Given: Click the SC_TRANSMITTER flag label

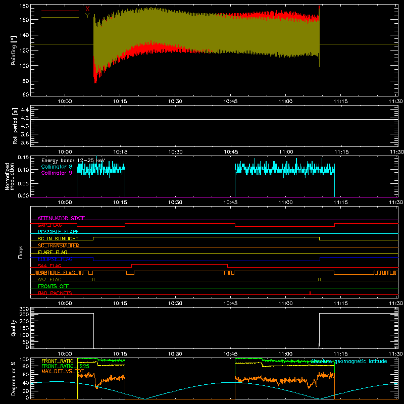Looking at the screenshot, I should click(58, 245).
